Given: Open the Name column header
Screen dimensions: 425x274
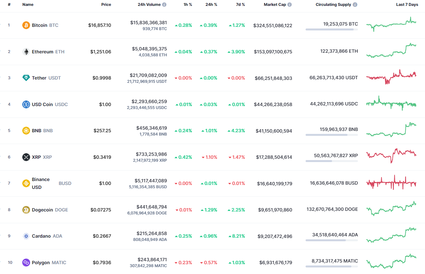Looking at the screenshot, I should [27, 5].
